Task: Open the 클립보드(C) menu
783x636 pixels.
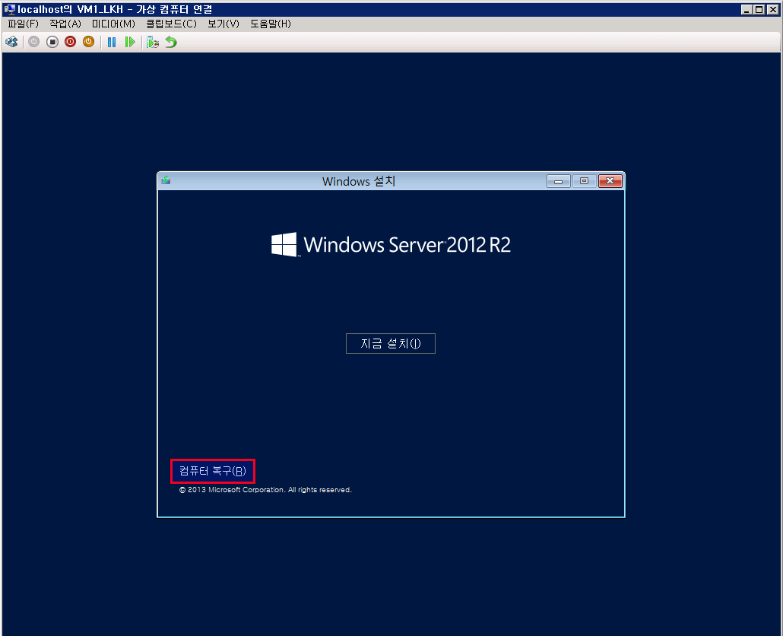Action: [x=171, y=24]
